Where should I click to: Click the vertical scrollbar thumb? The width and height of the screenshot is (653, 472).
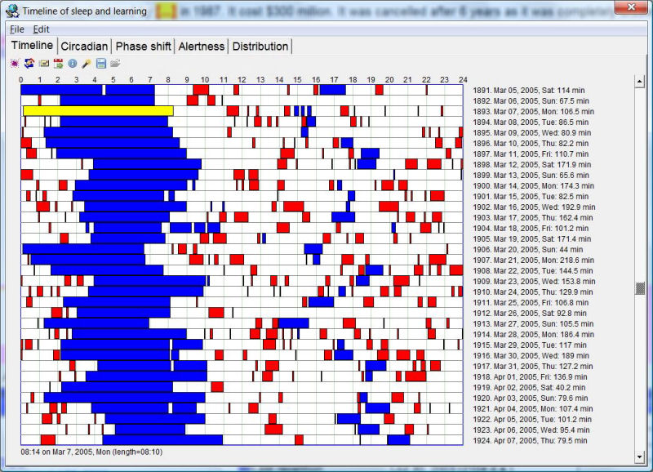640,287
